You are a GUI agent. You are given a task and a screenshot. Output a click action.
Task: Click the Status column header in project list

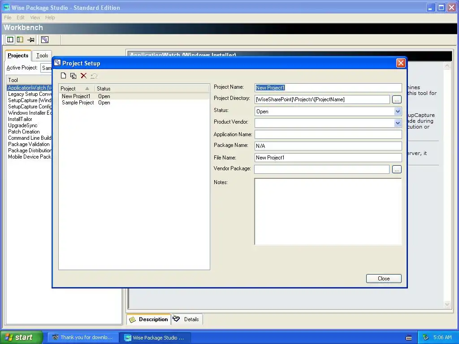tap(152, 89)
